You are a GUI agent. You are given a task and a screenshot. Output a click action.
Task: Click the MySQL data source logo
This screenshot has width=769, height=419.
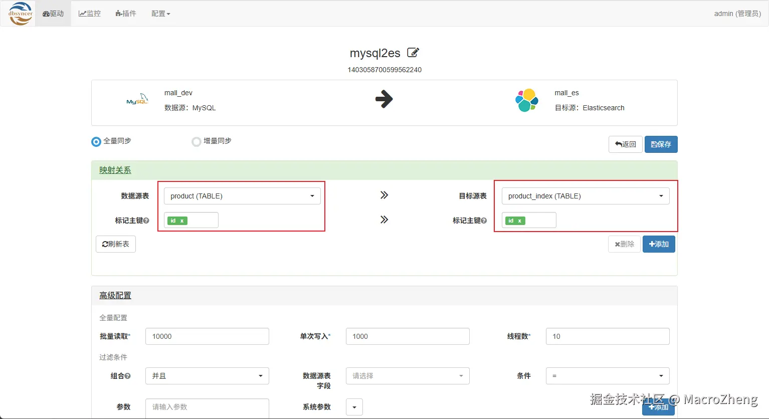137,99
